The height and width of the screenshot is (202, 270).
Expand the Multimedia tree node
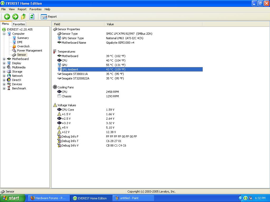click(4, 68)
